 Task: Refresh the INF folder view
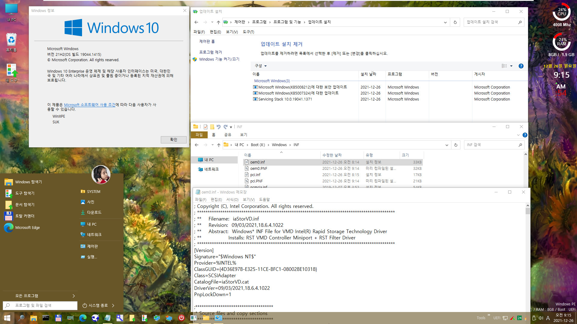point(456,145)
